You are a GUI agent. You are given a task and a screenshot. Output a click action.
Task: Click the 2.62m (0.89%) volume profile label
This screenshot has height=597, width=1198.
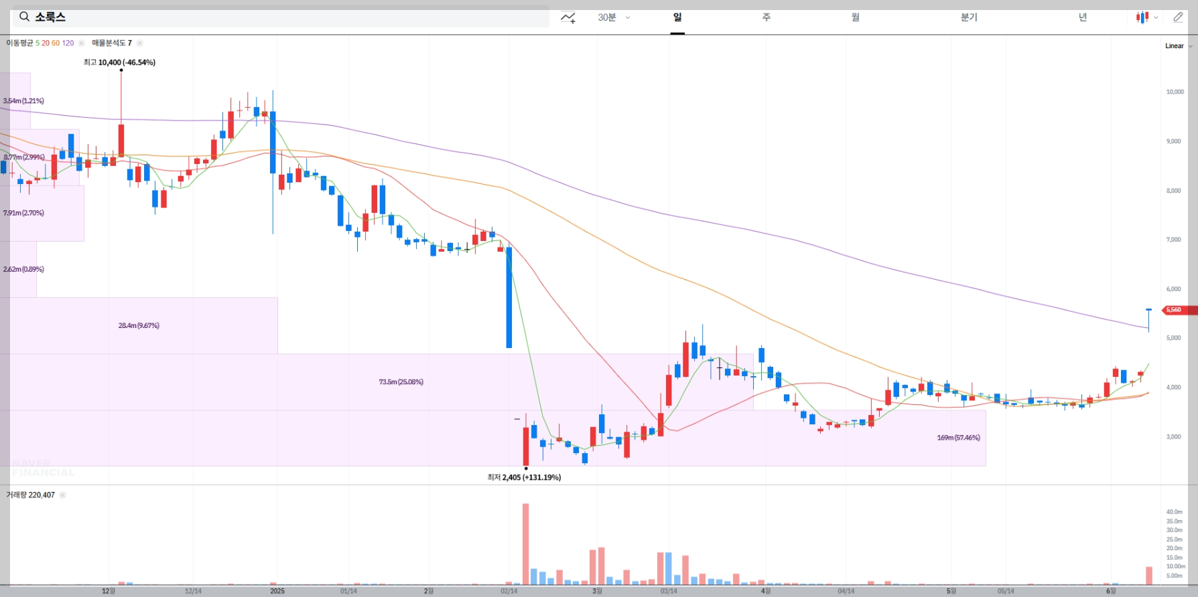point(23,270)
